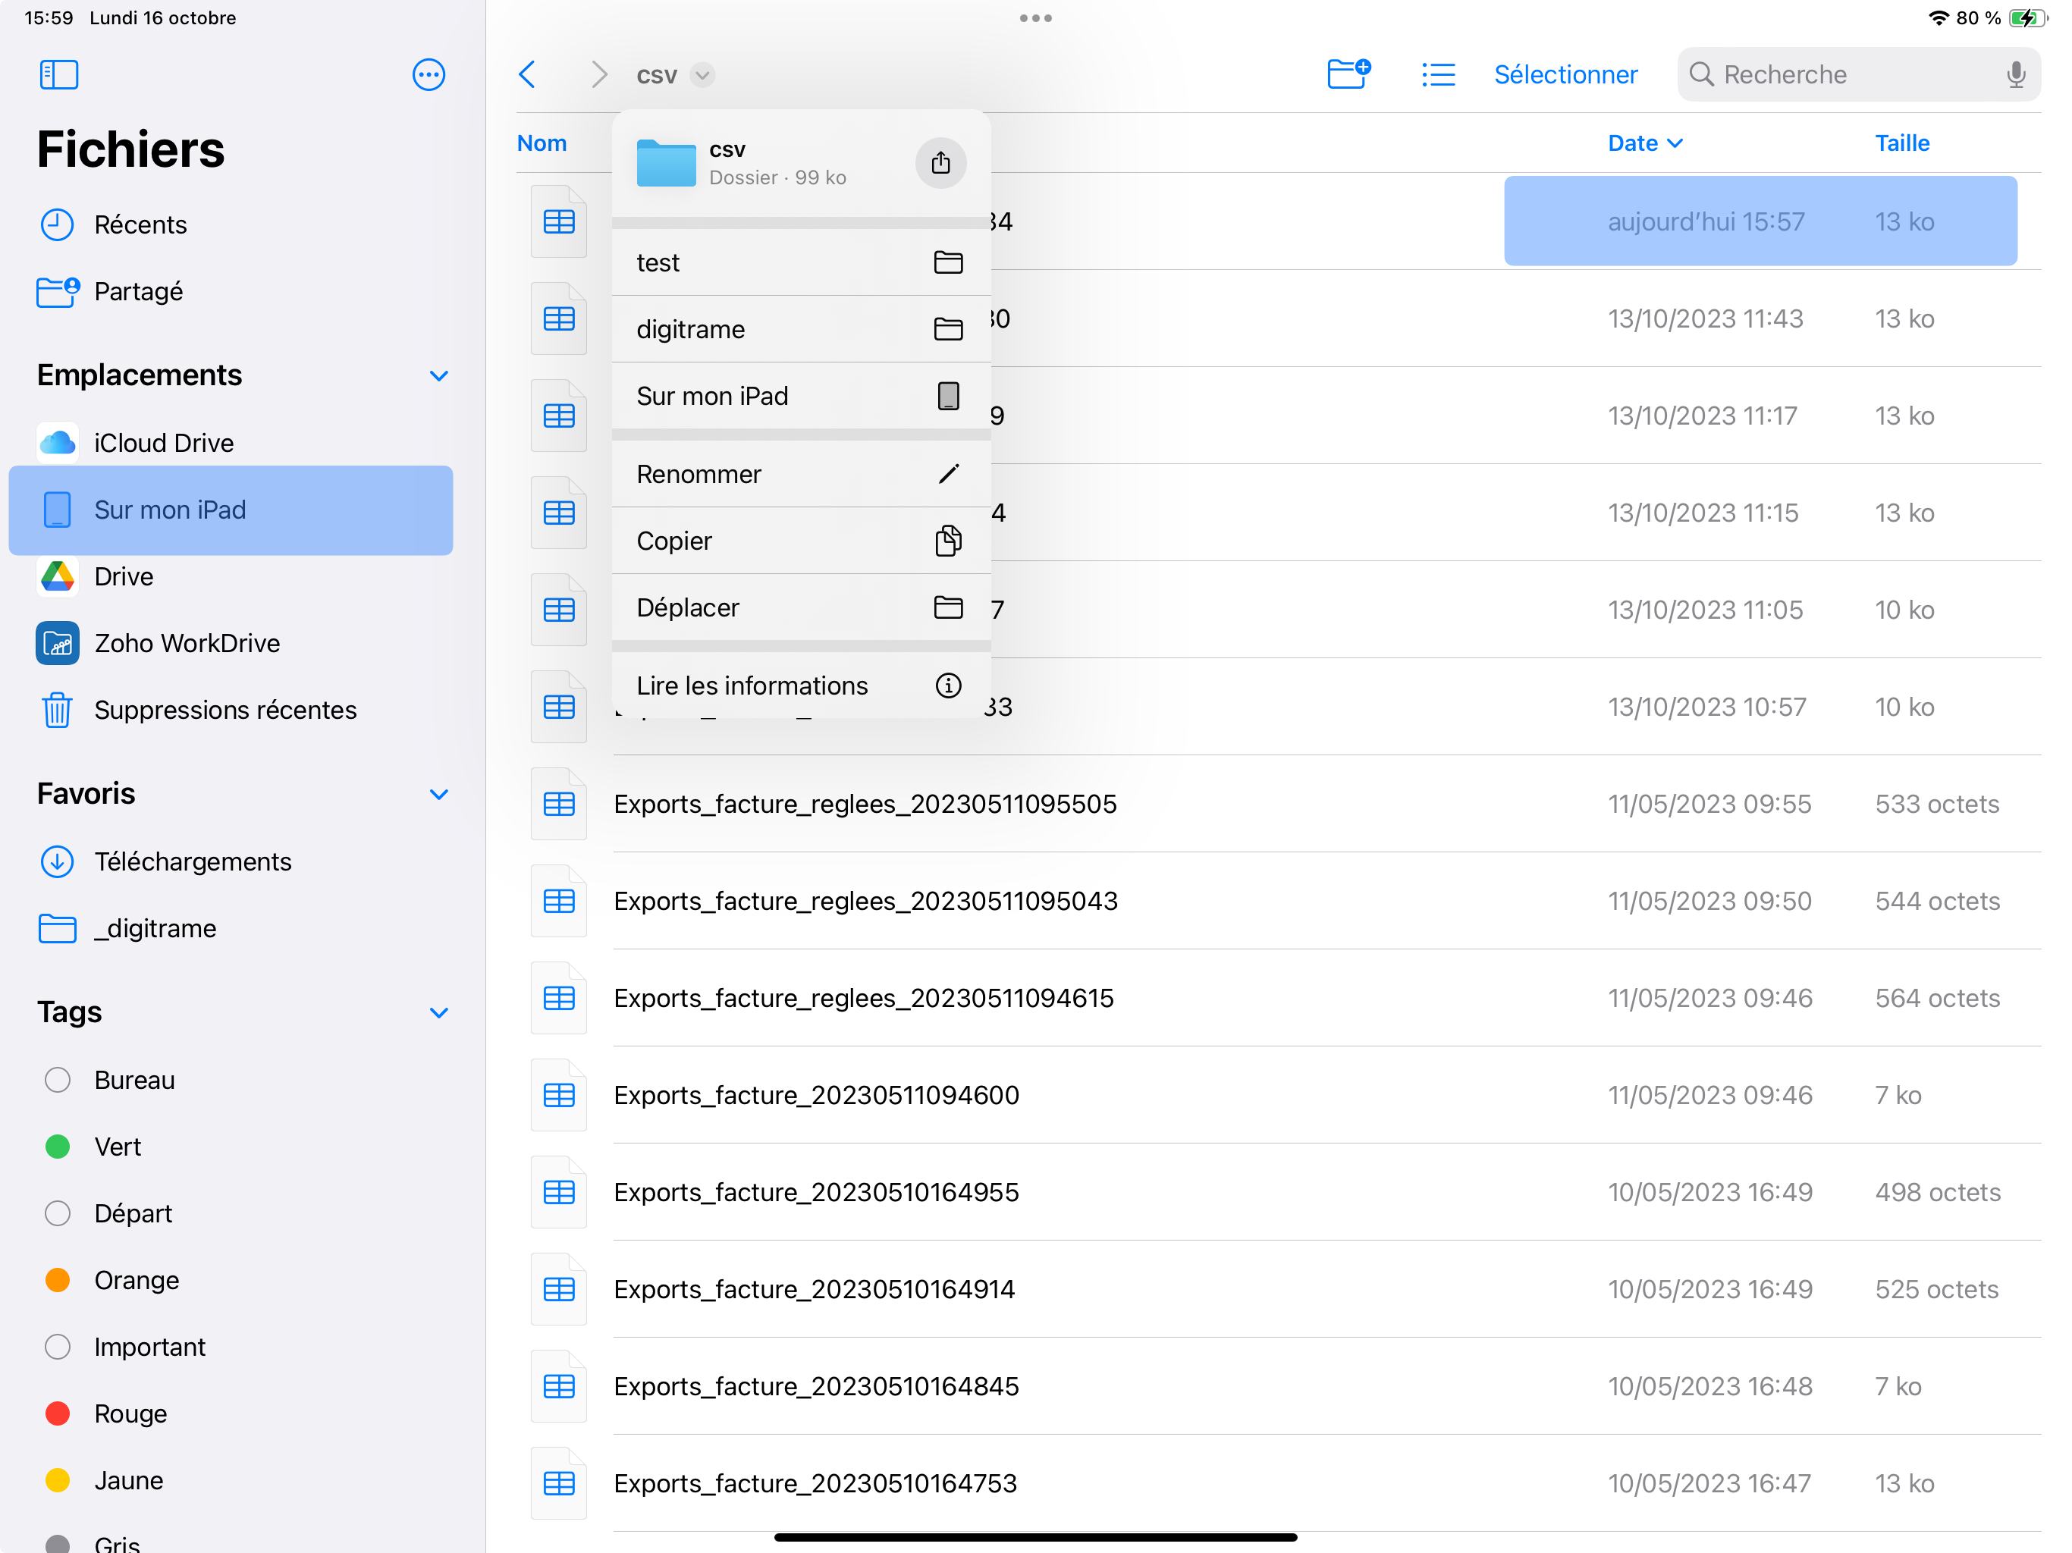Choose test in the path menu

pyautogui.click(x=801, y=262)
